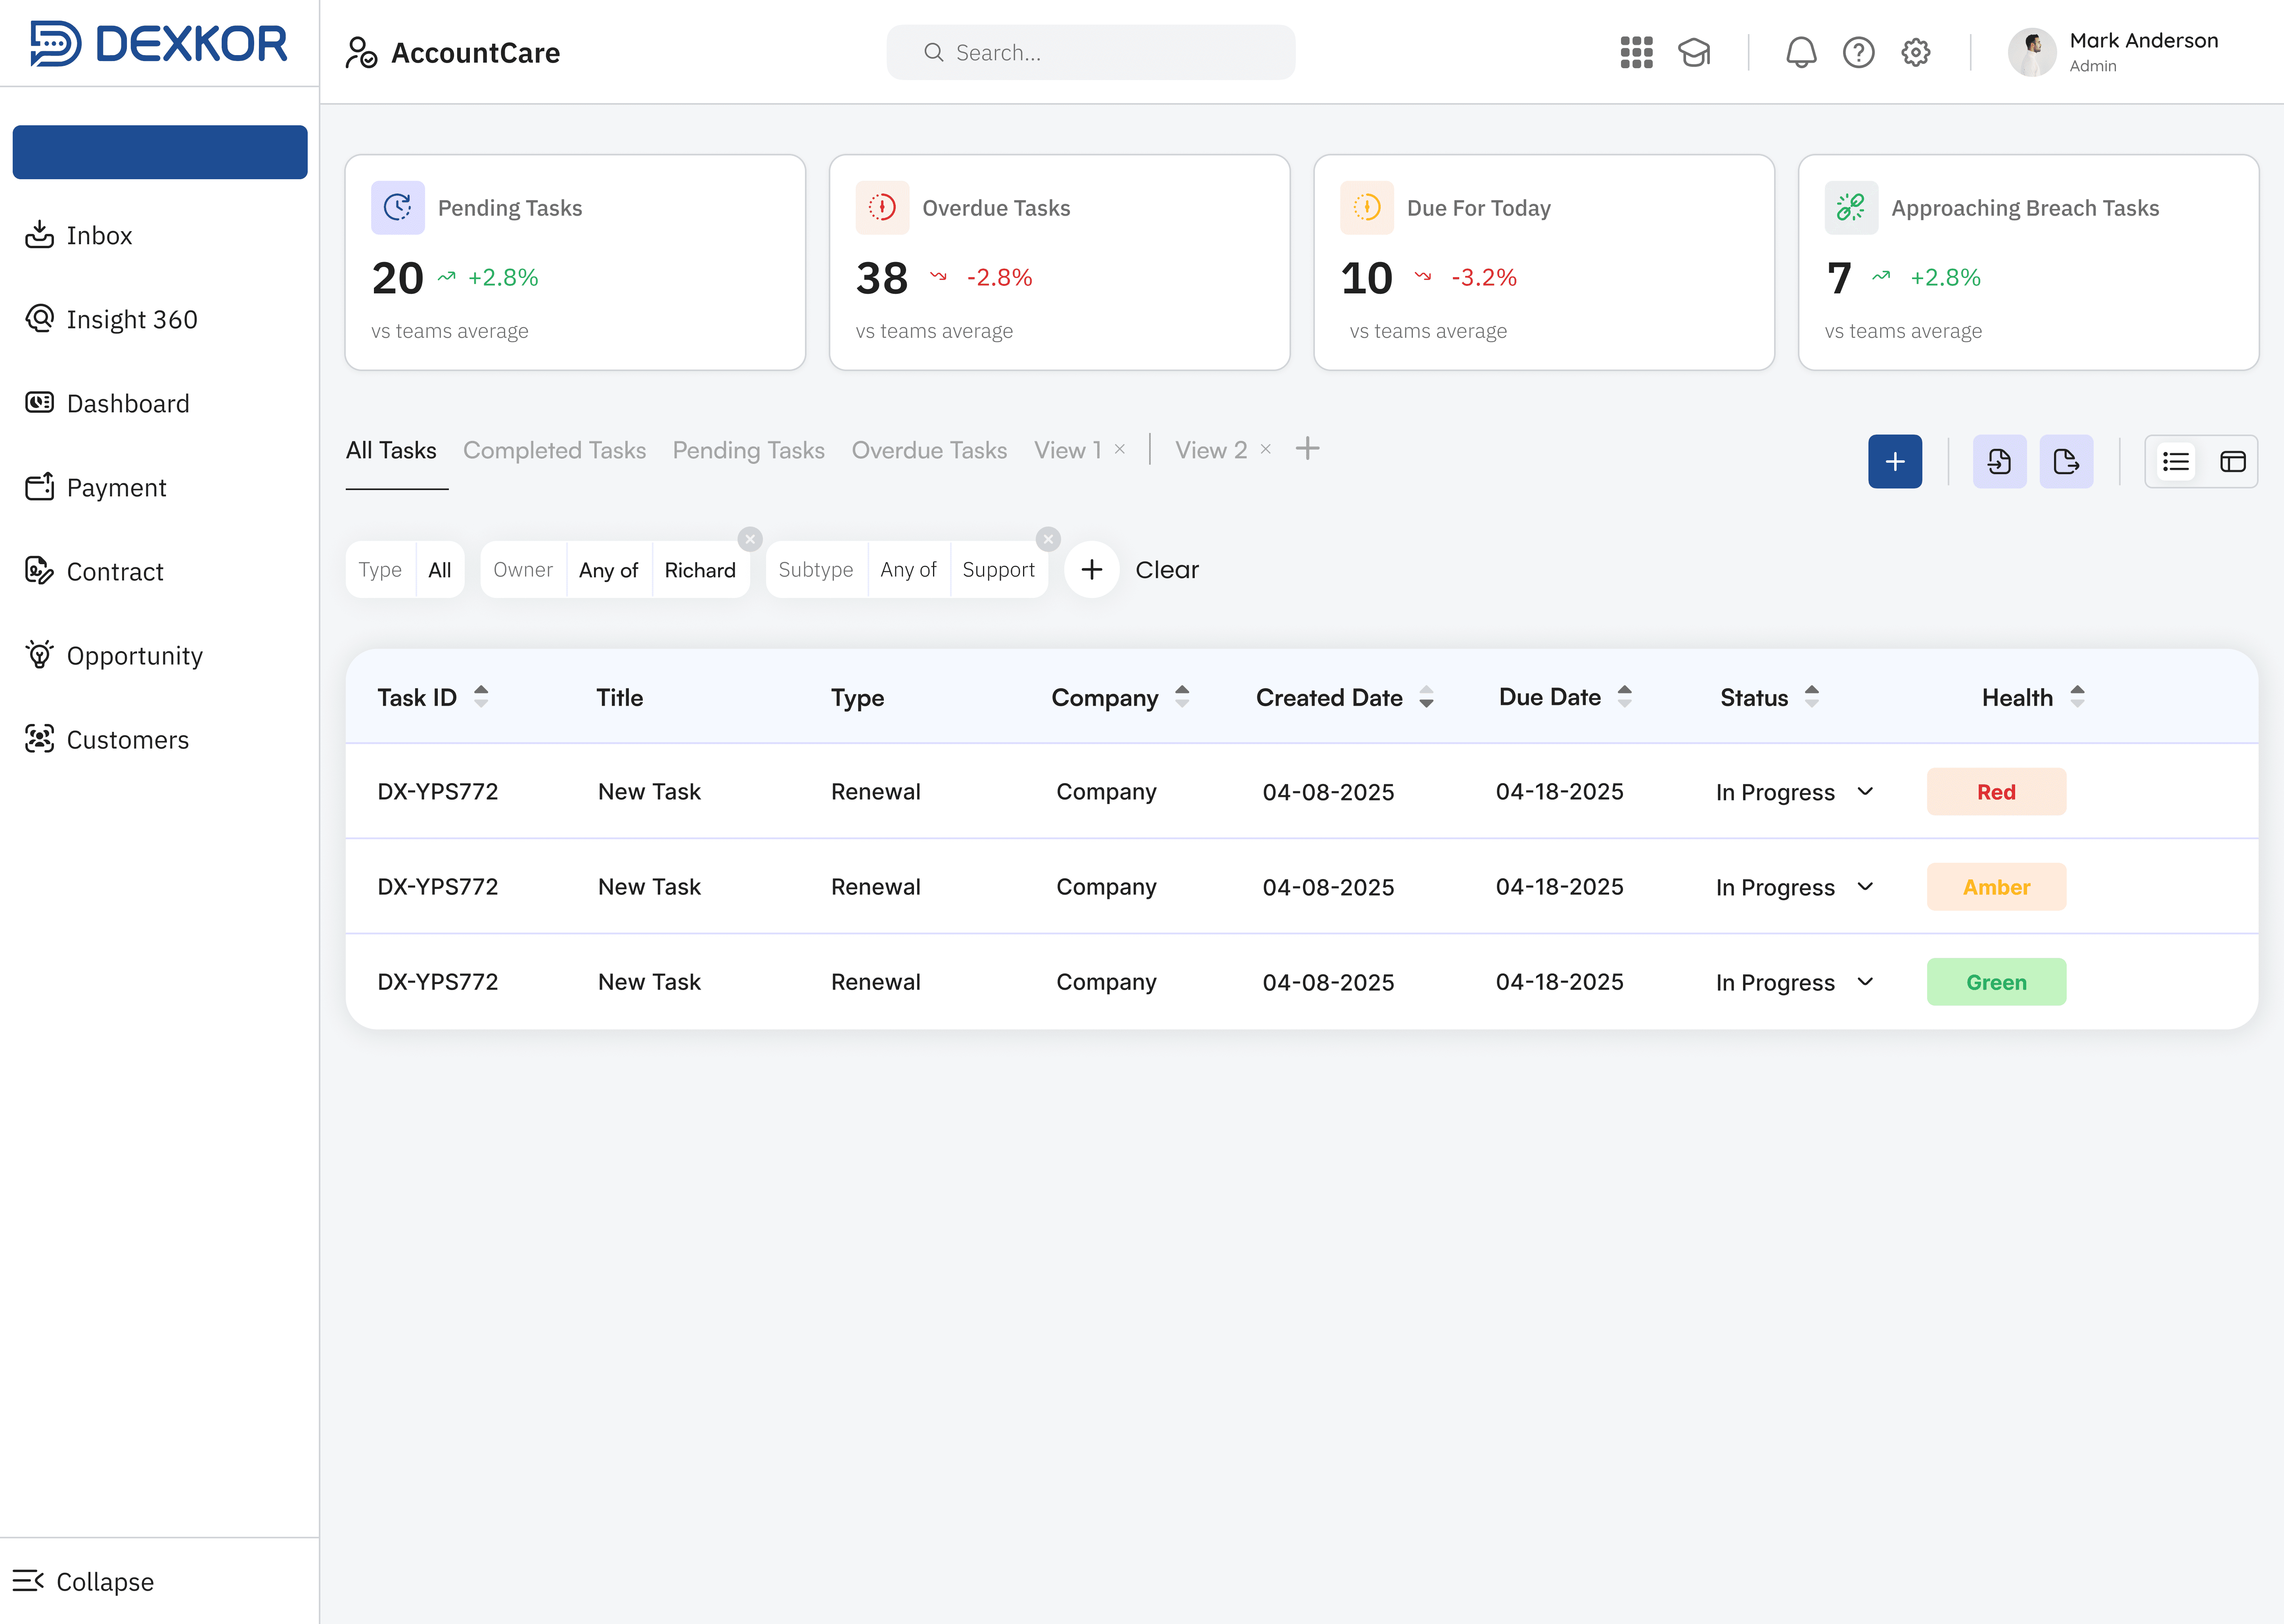Screen dimensions: 2284x1624
Task: Go to Inbox in sidebar
Action: 79,235
